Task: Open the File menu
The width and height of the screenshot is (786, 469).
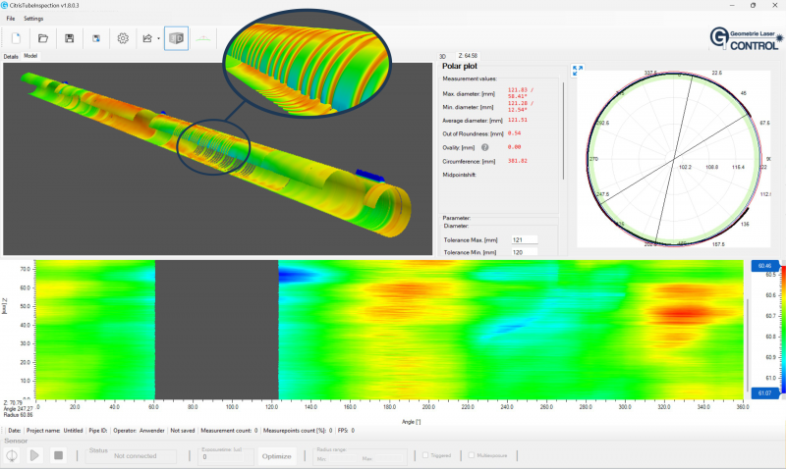Action: click(x=11, y=19)
